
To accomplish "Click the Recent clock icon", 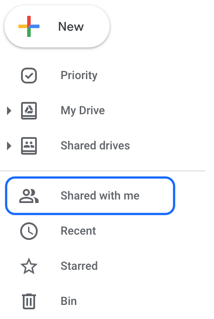I will coord(29,231).
